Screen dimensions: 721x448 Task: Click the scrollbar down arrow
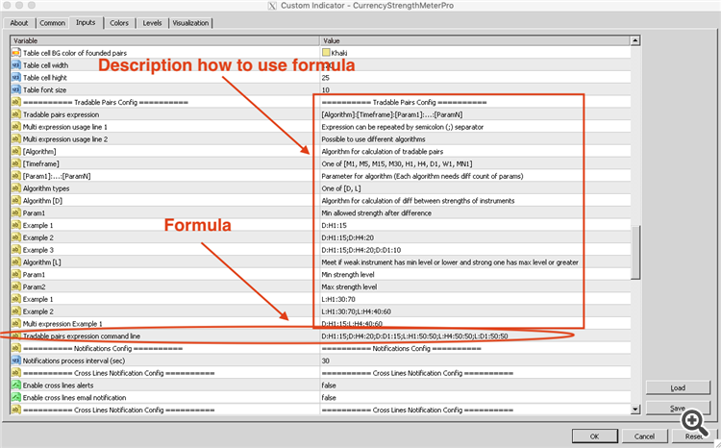pos(635,409)
